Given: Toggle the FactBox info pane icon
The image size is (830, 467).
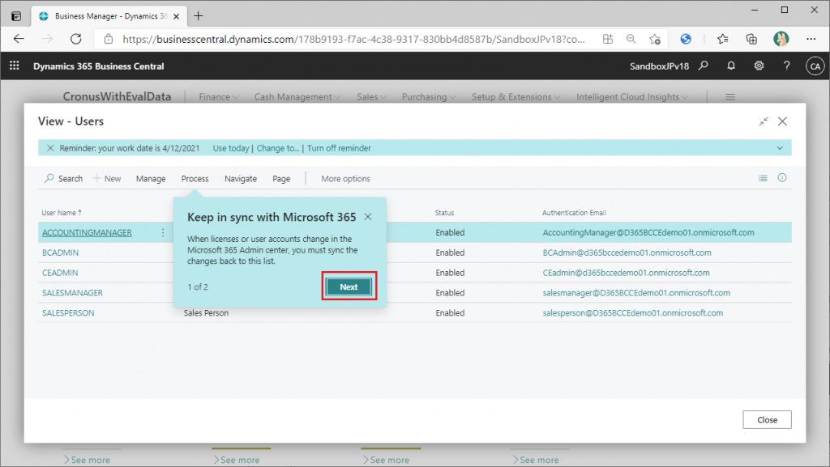Looking at the screenshot, I should click(x=782, y=178).
